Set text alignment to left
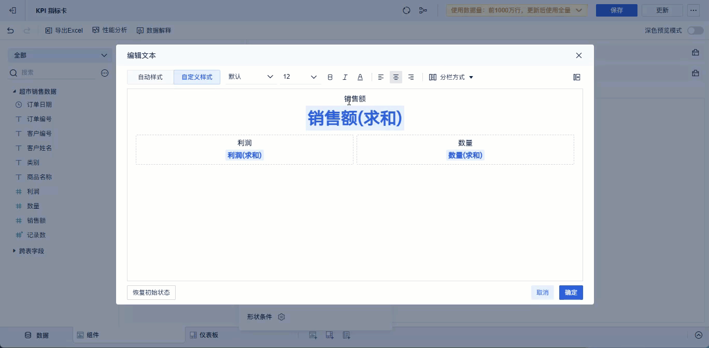This screenshot has width=709, height=348. point(381,77)
